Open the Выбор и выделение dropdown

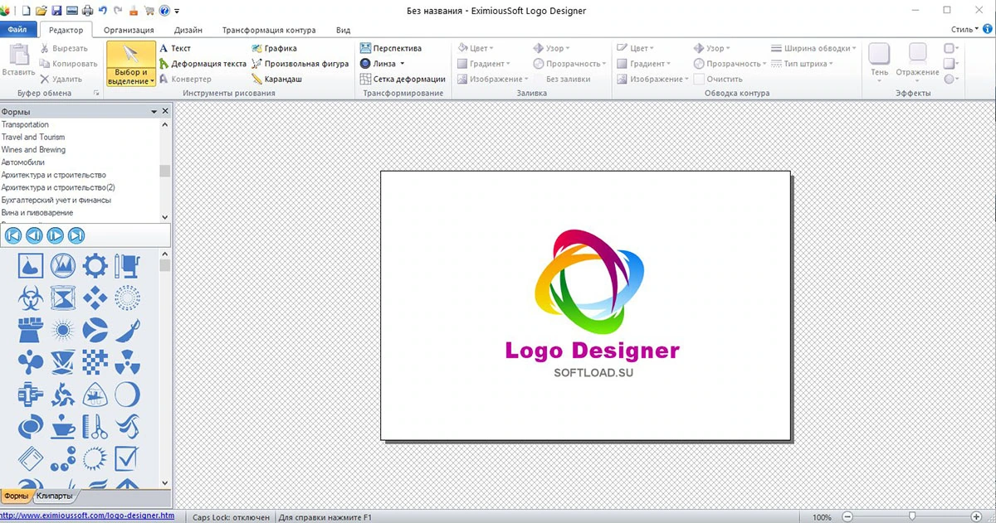130,76
